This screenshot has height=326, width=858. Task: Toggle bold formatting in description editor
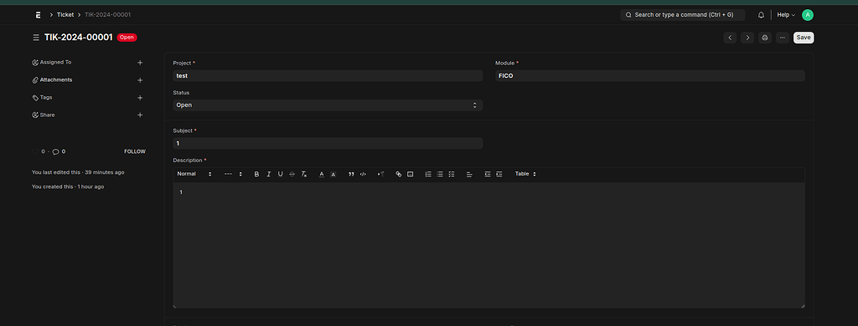click(256, 174)
